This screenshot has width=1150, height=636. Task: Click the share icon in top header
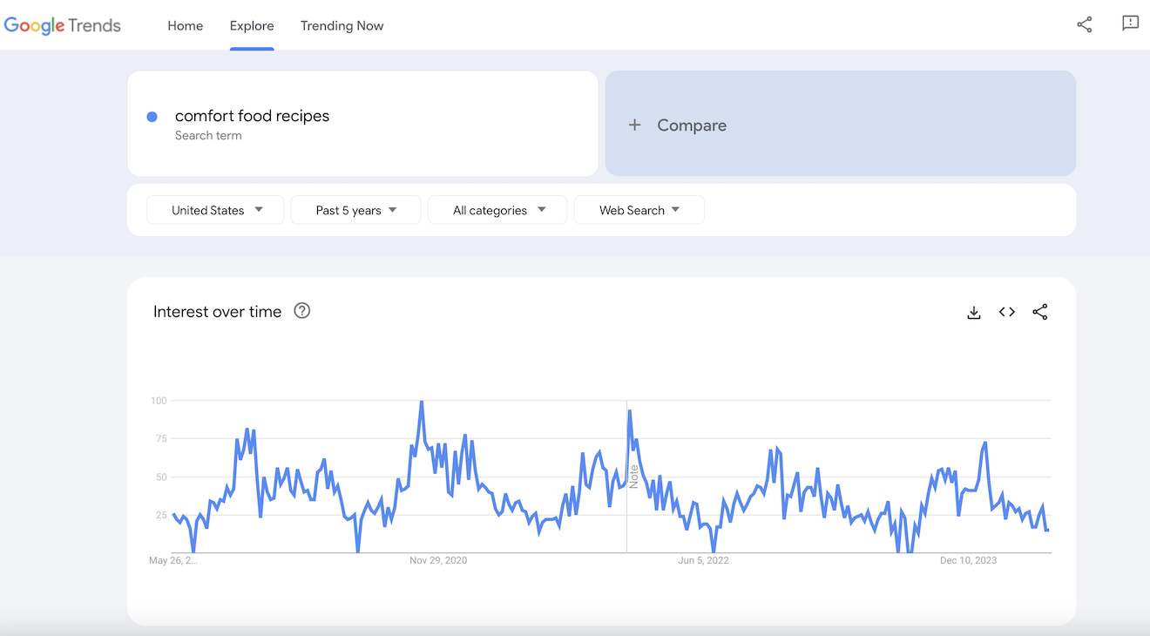1084,24
